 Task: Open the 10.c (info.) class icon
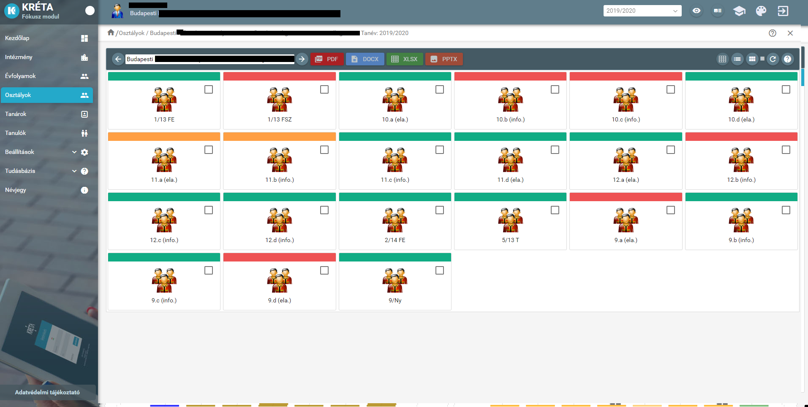pos(626,100)
